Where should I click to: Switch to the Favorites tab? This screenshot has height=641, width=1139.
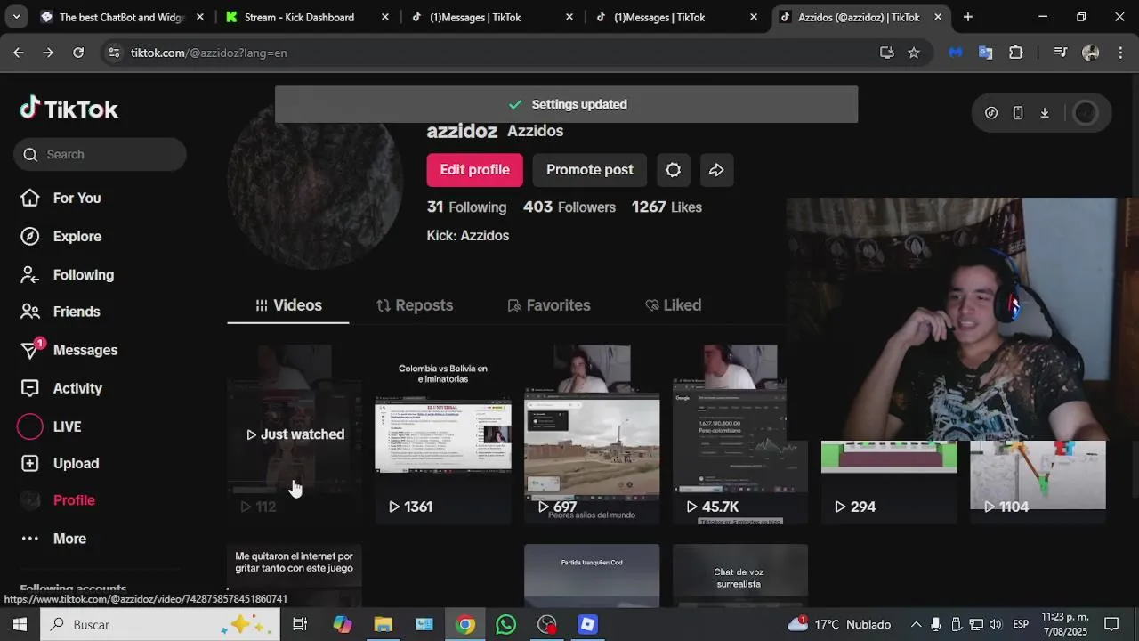[x=549, y=305]
